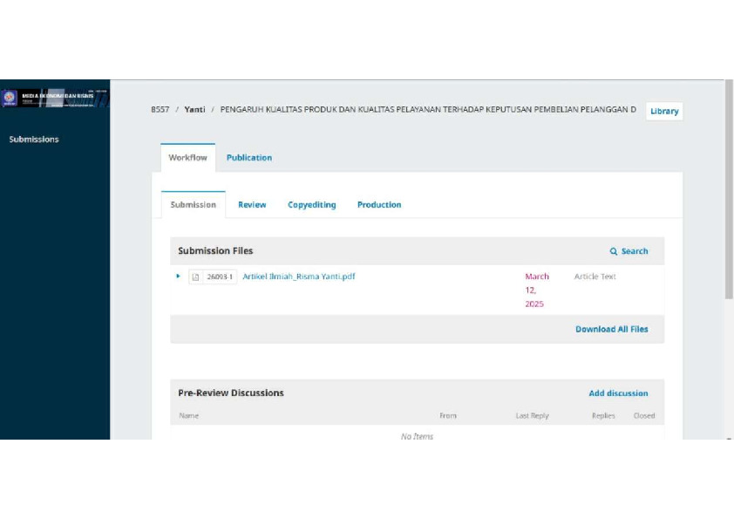Click Download All Files
The image size is (734, 519).
coord(611,330)
